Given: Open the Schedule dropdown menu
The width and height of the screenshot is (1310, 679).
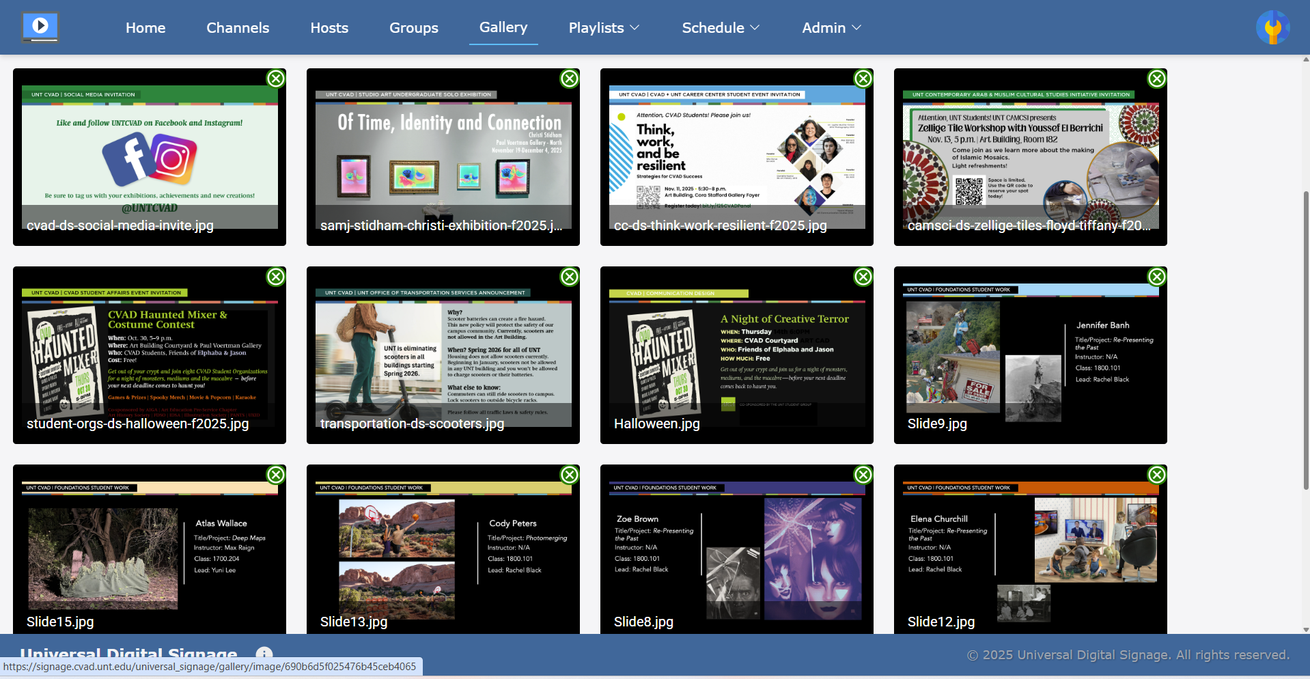Looking at the screenshot, I should (721, 28).
